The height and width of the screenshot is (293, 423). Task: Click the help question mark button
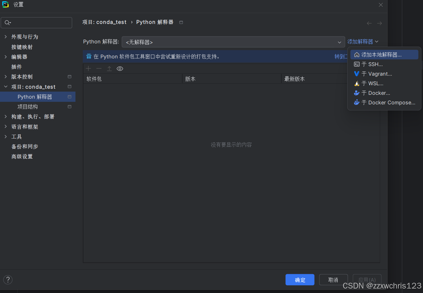point(8,280)
